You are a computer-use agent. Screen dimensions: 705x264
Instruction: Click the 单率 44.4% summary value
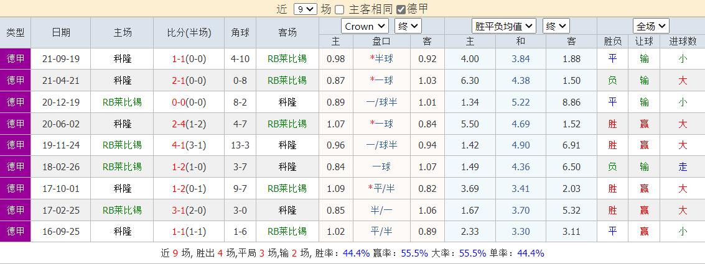pyautogui.click(x=531, y=253)
